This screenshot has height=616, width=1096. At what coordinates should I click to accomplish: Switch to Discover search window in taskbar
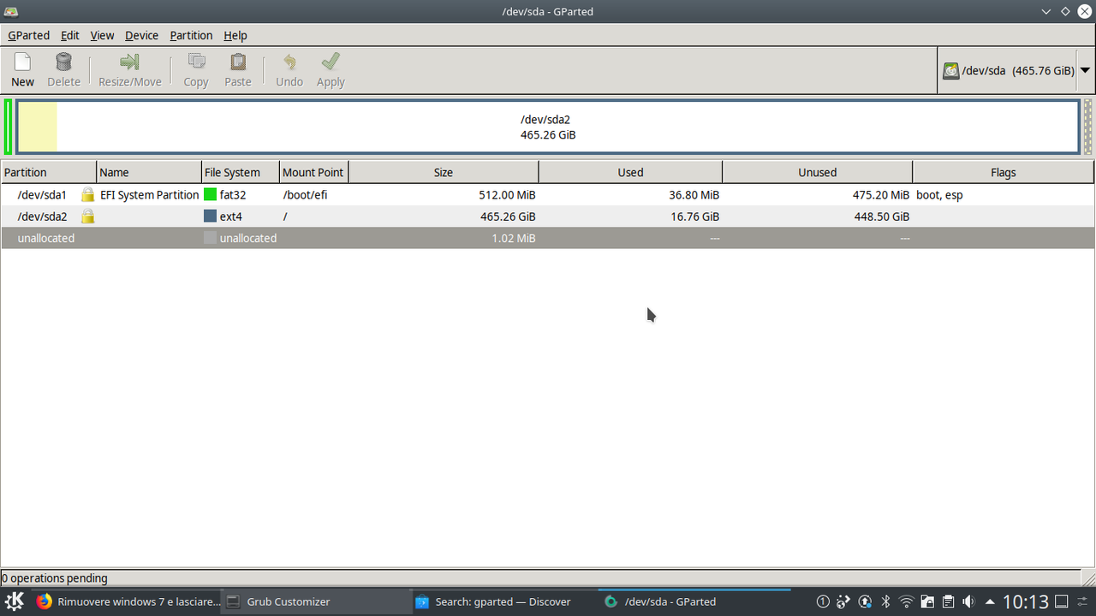(x=504, y=601)
